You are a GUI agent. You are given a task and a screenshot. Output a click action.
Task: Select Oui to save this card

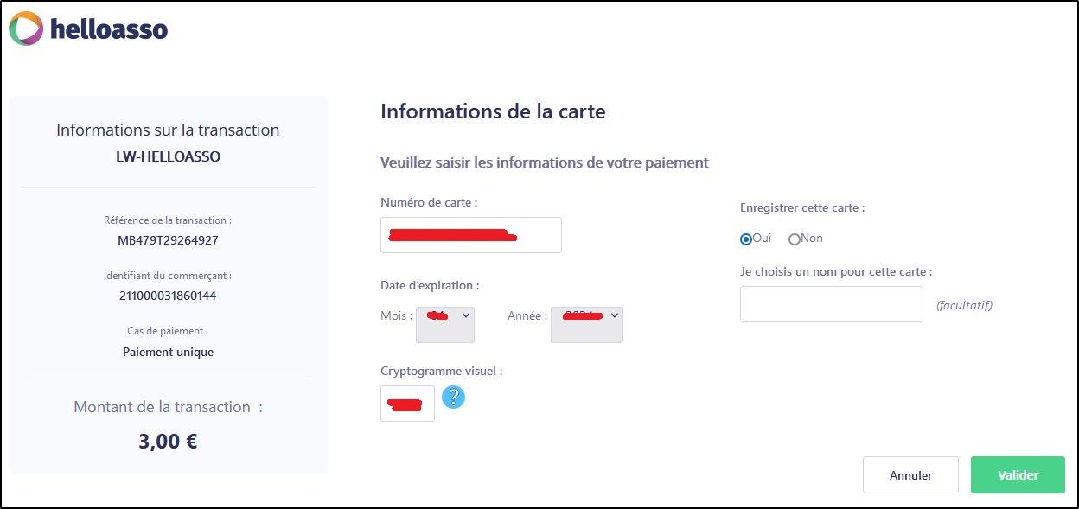(x=746, y=239)
